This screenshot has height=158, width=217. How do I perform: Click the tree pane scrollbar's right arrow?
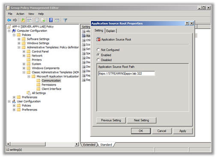click(x=77, y=144)
